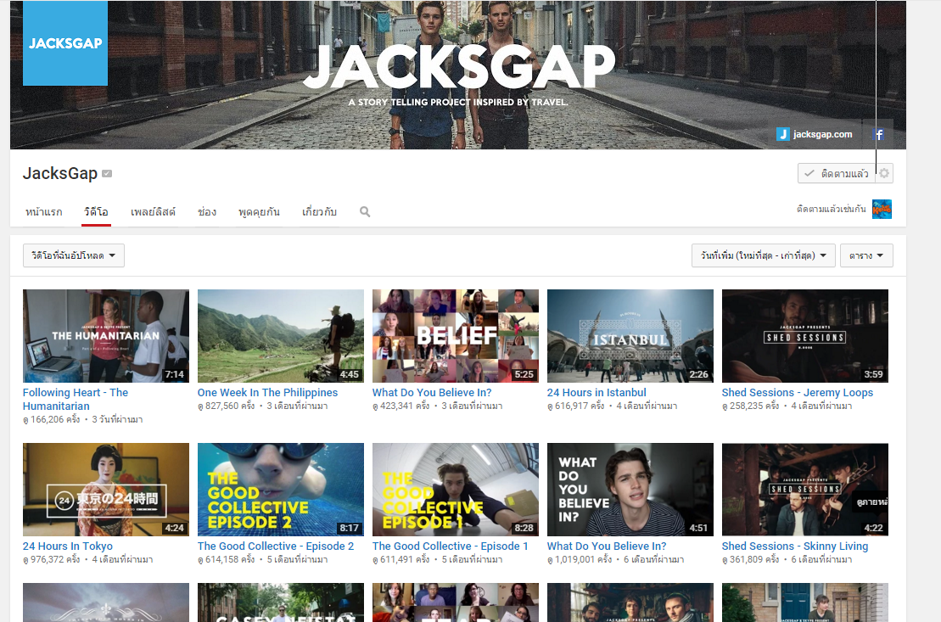Open the related subscribed channel avatar
This screenshot has width=941, height=622.
click(882, 209)
